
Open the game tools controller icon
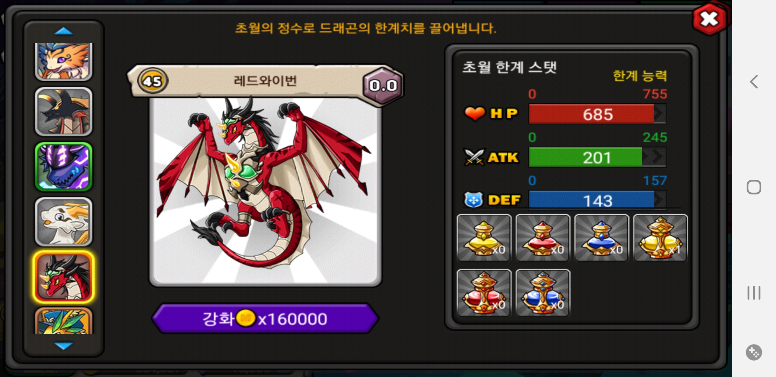pos(754,352)
